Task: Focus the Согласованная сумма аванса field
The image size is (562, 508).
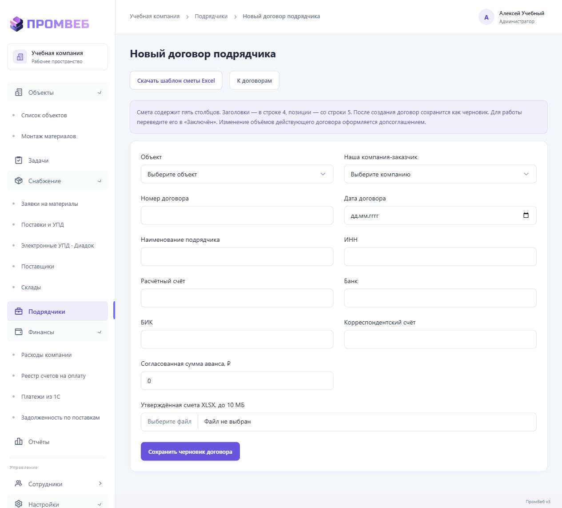Action: click(x=237, y=381)
